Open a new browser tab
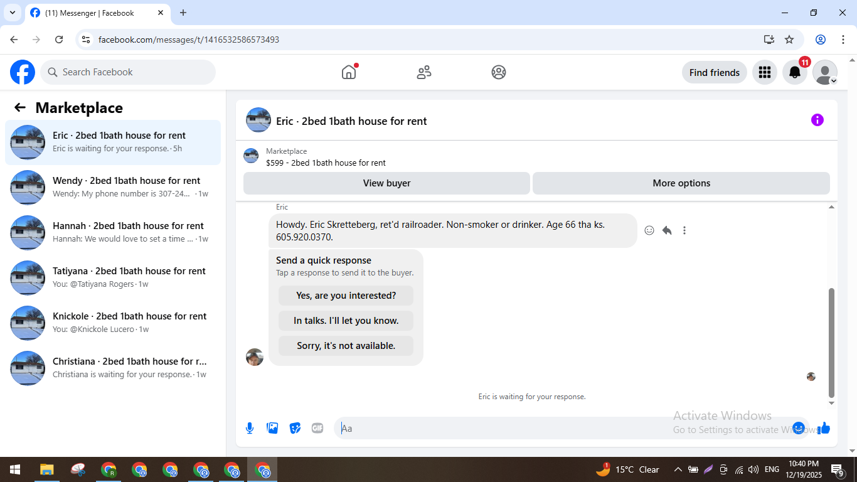This screenshot has height=482, width=857. (183, 13)
